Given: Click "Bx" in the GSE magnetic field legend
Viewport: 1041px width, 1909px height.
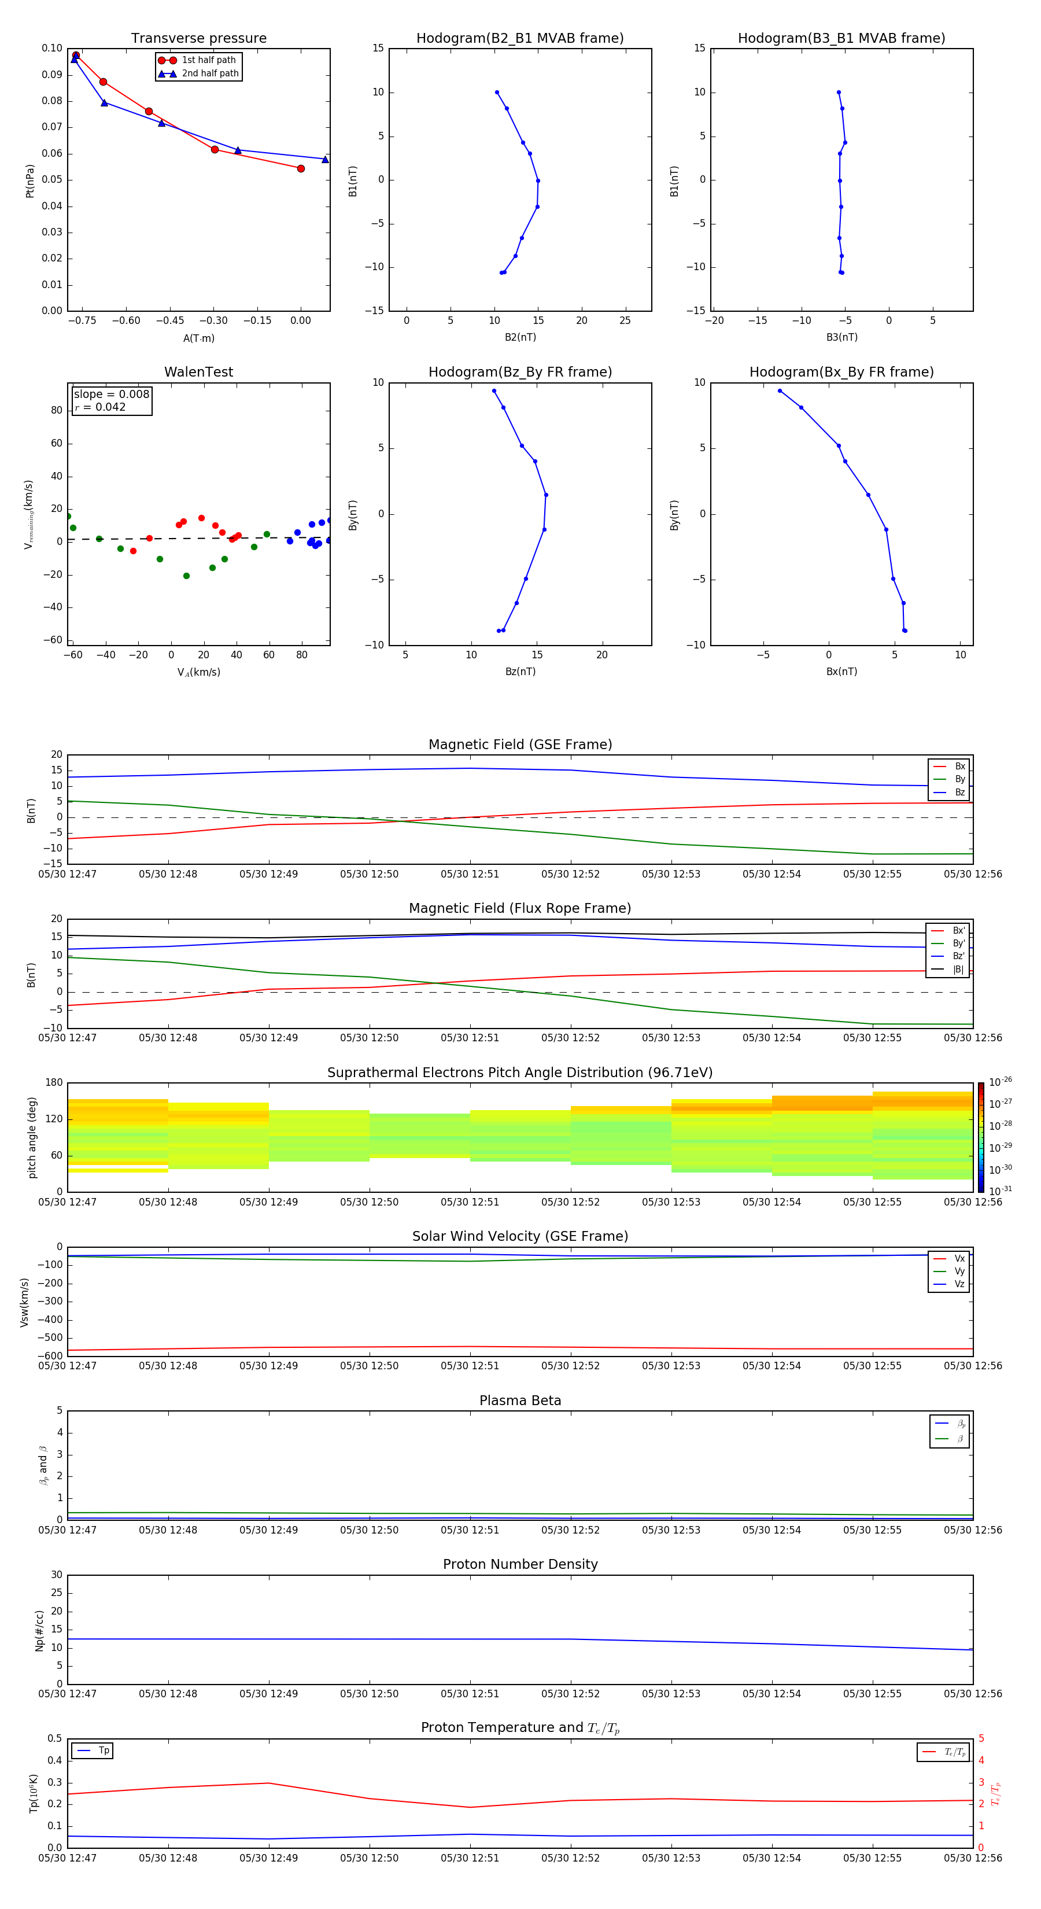Looking at the screenshot, I should click(950, 766).
